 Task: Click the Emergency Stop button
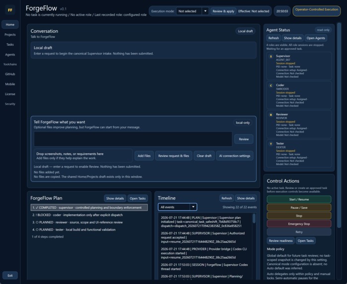coord(299,224)
